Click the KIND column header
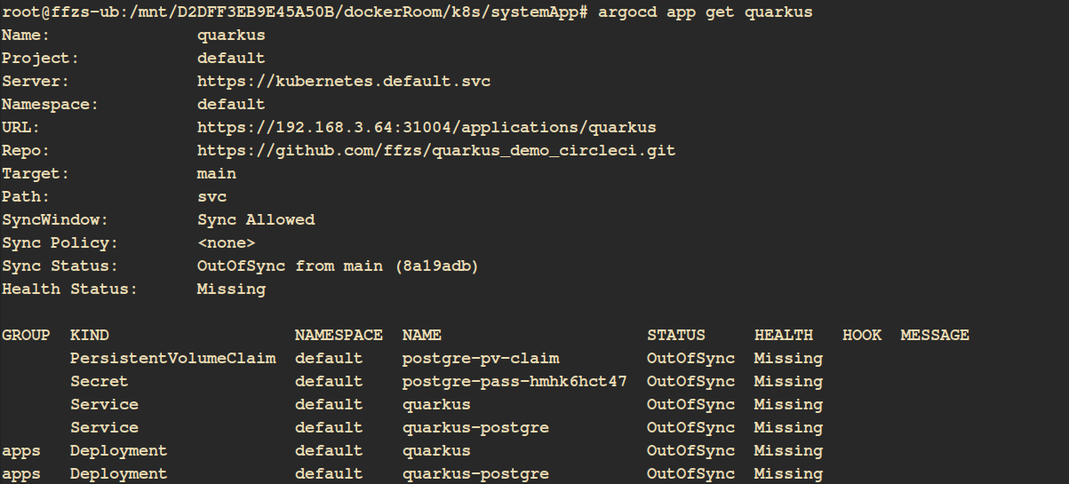 tap(90, 336)
